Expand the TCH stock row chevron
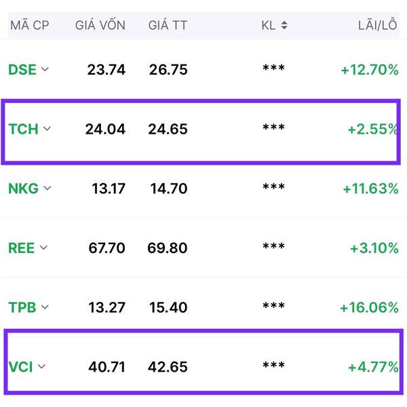Screen dimensions: 407x407 point(47,128)
